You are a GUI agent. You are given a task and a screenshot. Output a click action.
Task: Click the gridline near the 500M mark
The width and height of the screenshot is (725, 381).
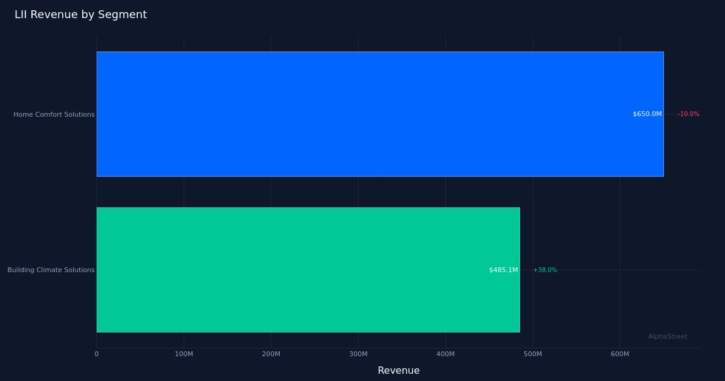point(533,194)
